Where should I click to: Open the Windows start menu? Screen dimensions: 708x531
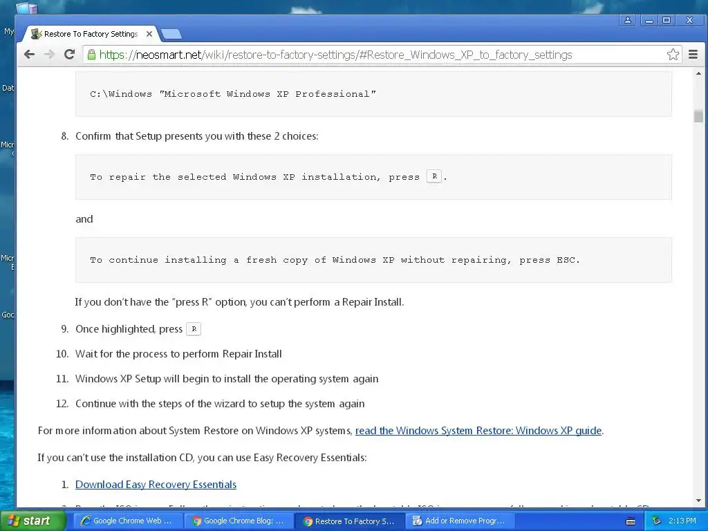pyautogui.click(x=32, y=521)
